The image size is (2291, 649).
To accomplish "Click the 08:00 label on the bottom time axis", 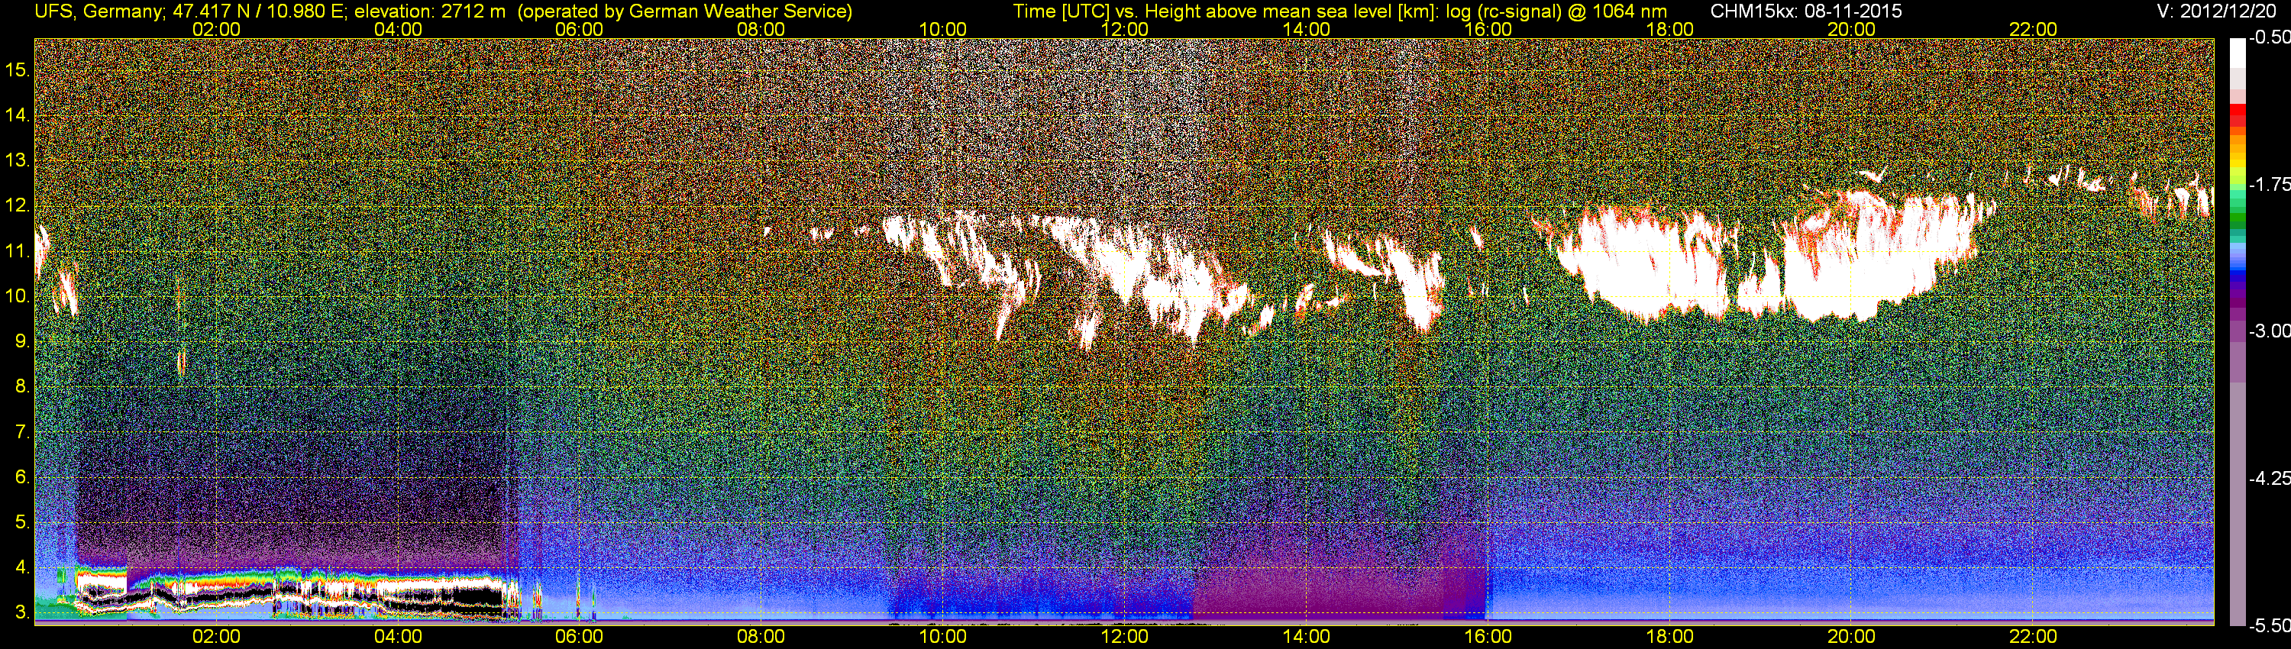I will pyautogui.click(x=761, y=637).
